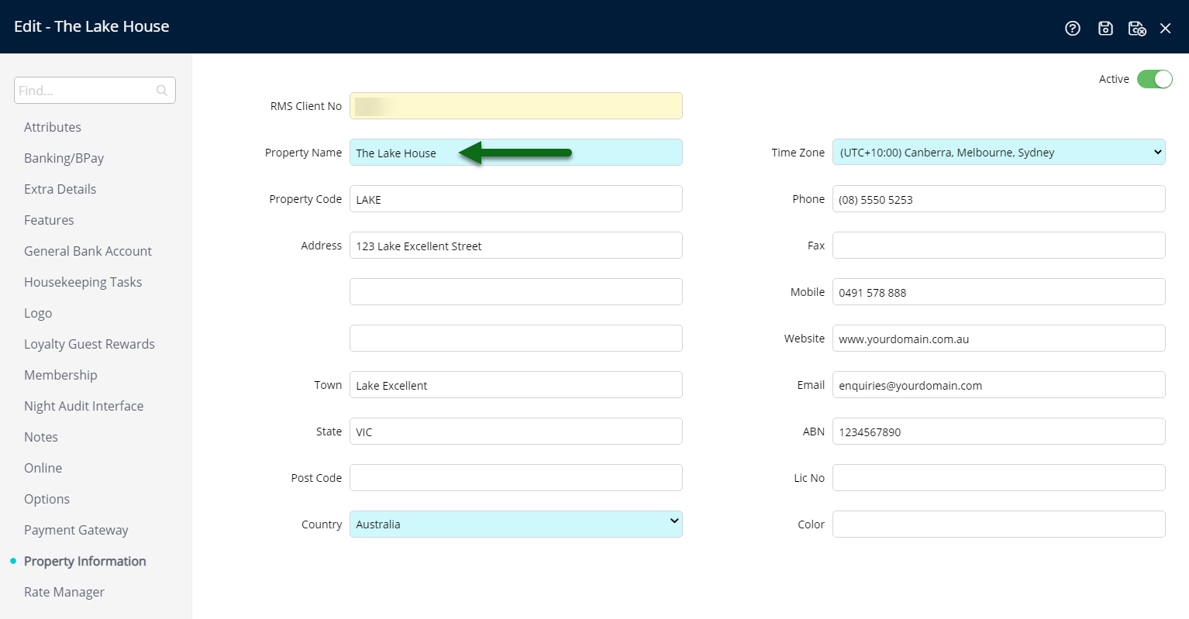Click the Find search field

pos(95,90)
